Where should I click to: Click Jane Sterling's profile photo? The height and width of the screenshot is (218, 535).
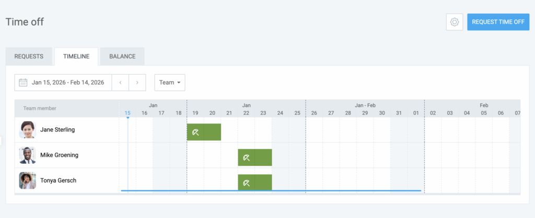(27, 130)
